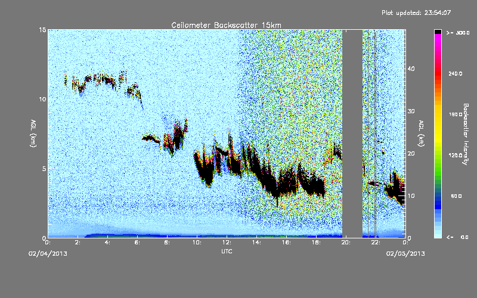Click the '20:' hour tick on time axis
Screen dimensions: 477x298
(x=346, y=243)
